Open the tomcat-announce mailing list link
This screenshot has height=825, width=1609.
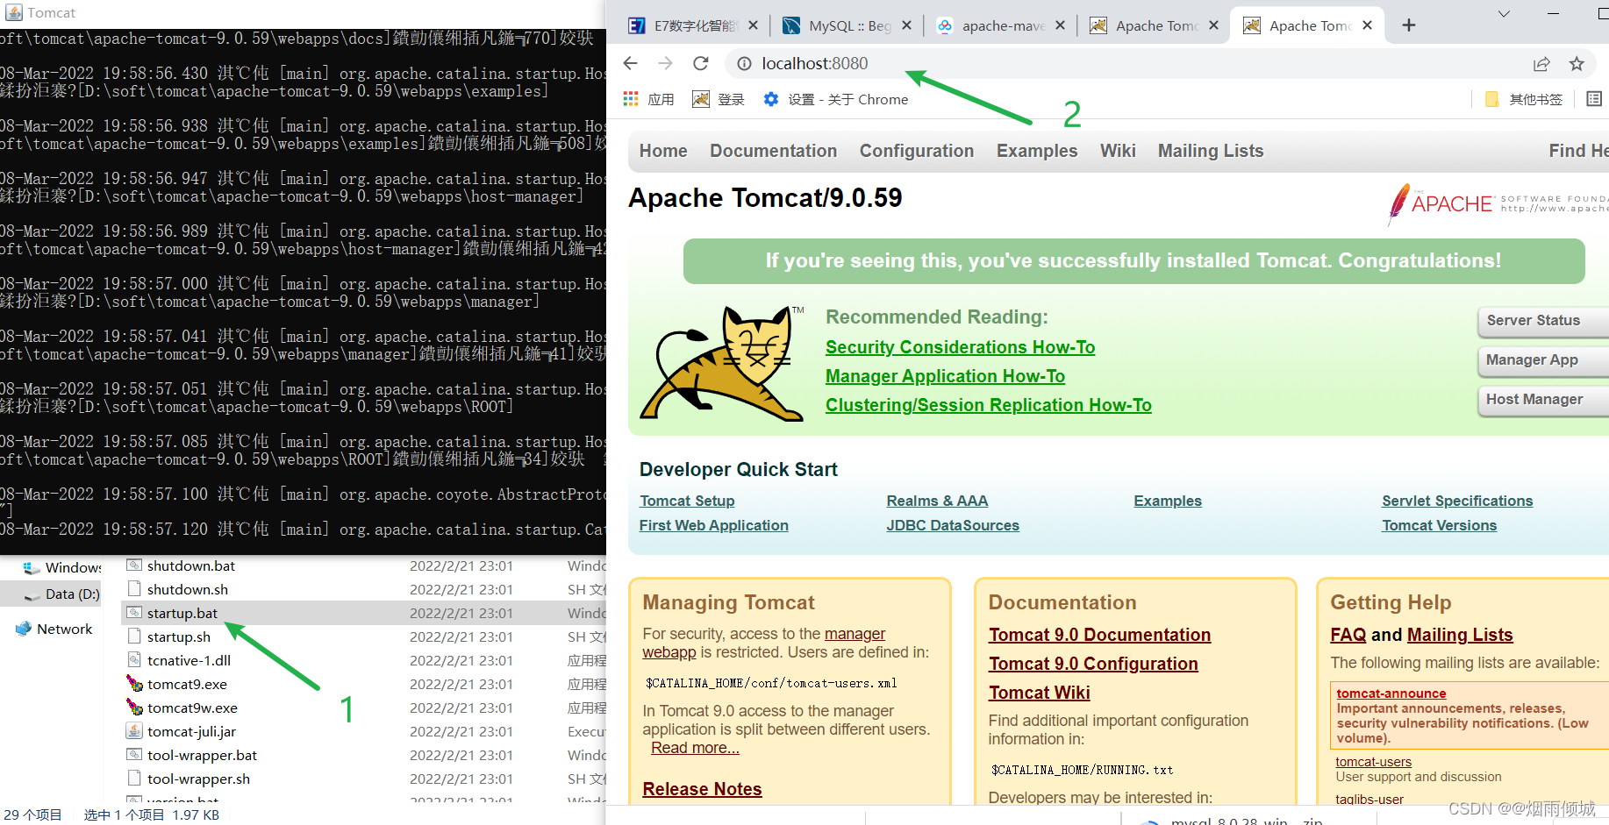(x=1391, y=693)
